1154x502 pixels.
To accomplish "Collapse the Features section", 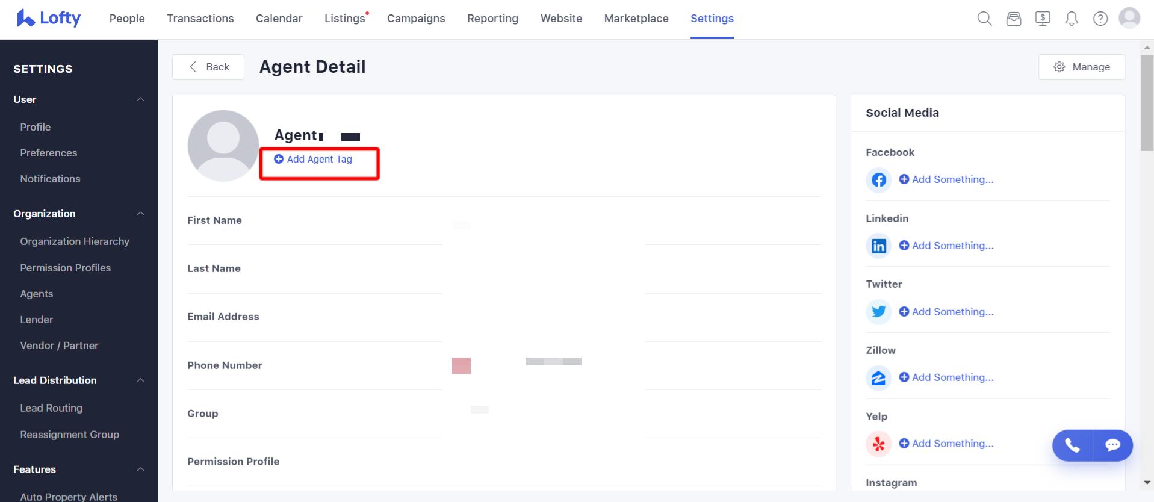I will [x=140, y=469].
